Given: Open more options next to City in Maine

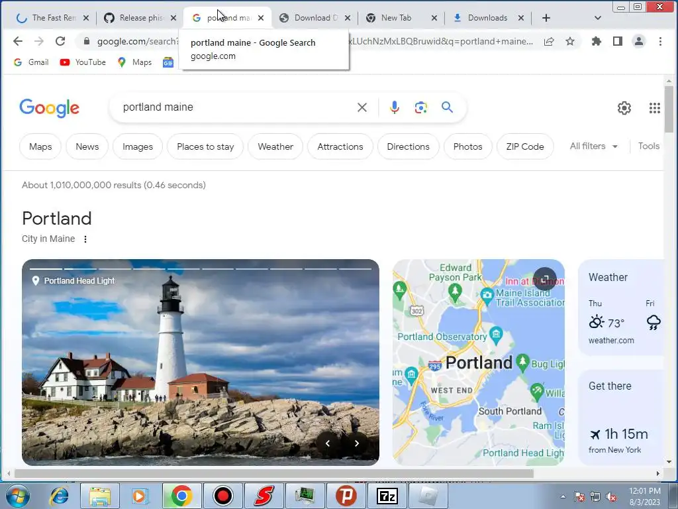Looking at the screenshot, I should click(85, 239).
